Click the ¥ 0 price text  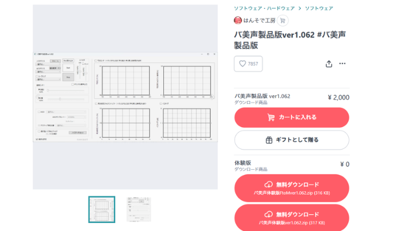345,164
